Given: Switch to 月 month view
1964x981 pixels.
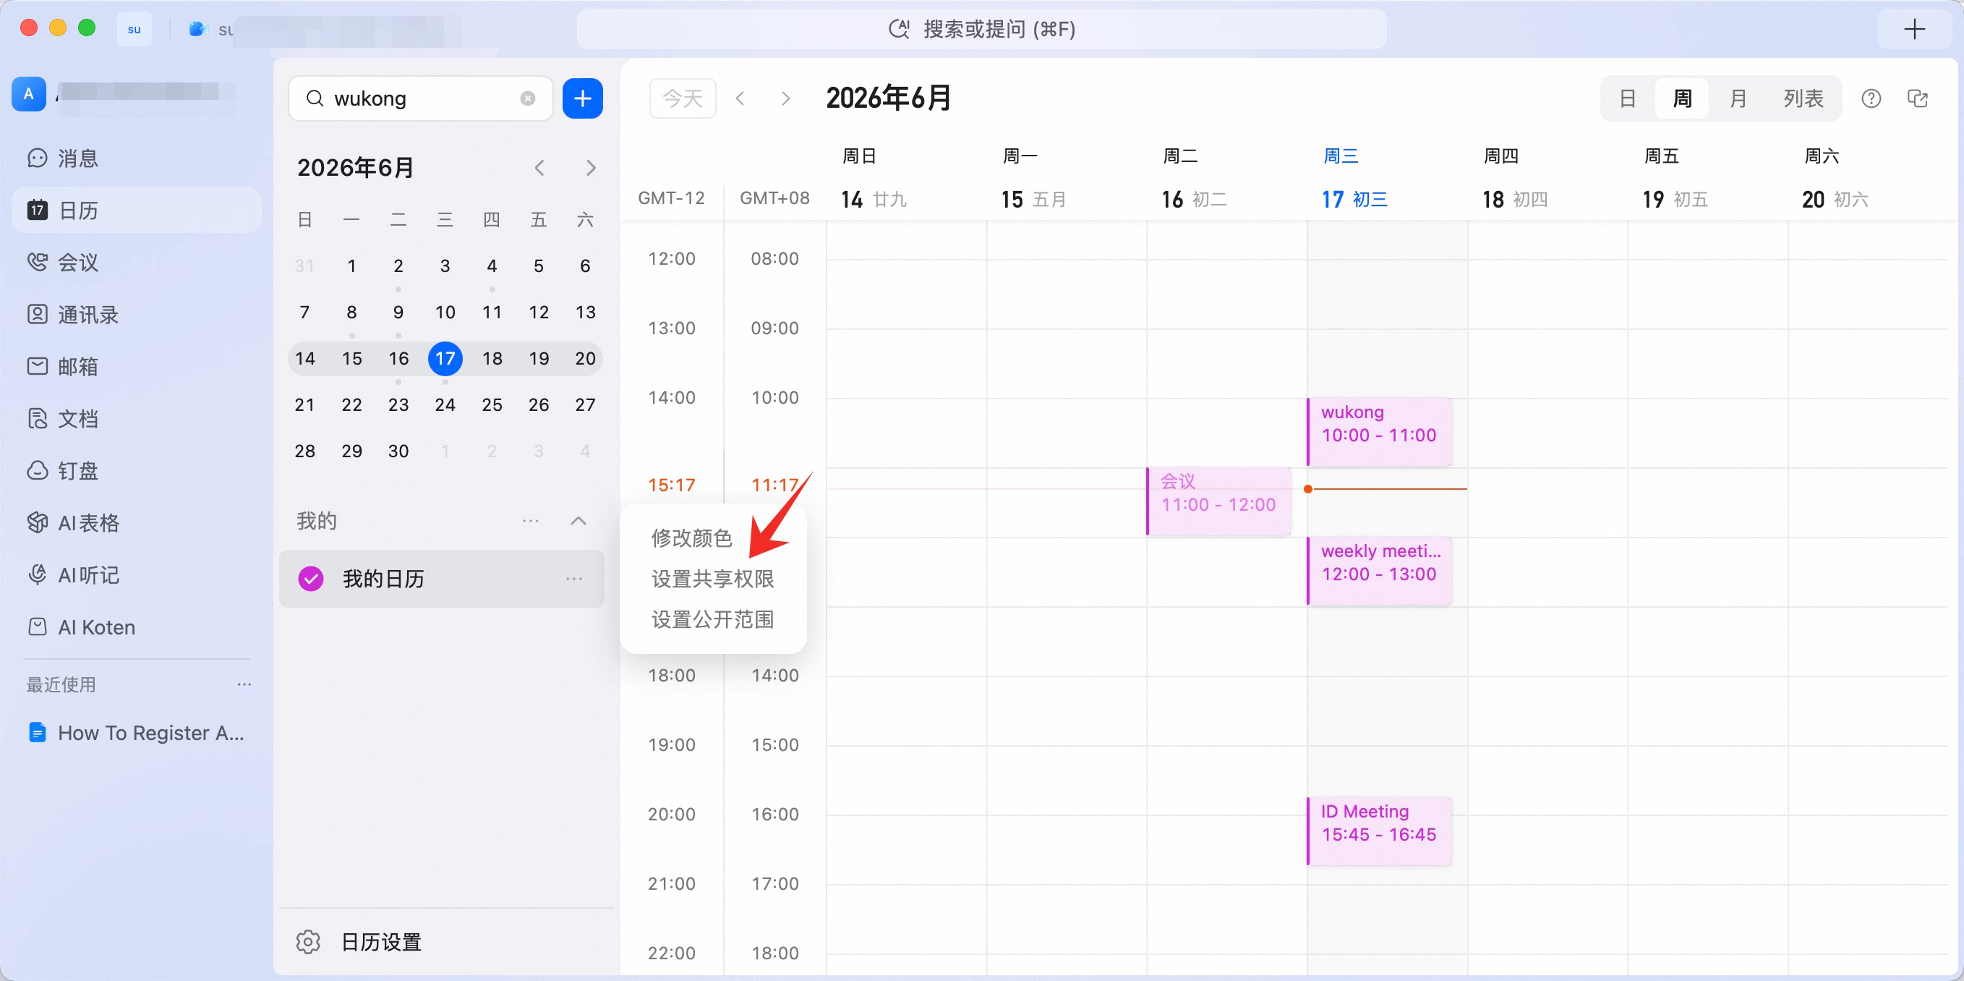Looking at the screenshot, I should (1738, 98).
